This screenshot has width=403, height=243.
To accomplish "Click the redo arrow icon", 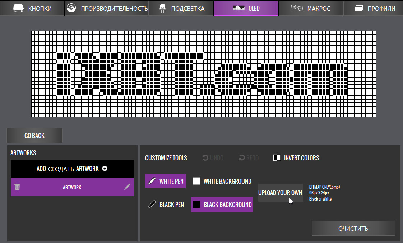I will coord(242,158).
